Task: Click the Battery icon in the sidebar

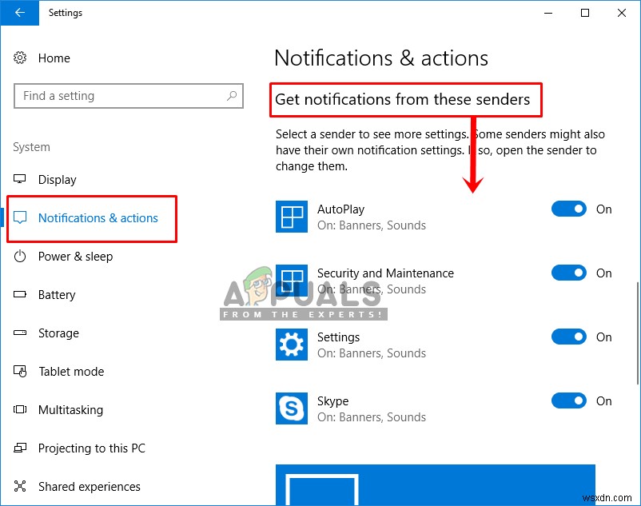Action: point(20,294)
